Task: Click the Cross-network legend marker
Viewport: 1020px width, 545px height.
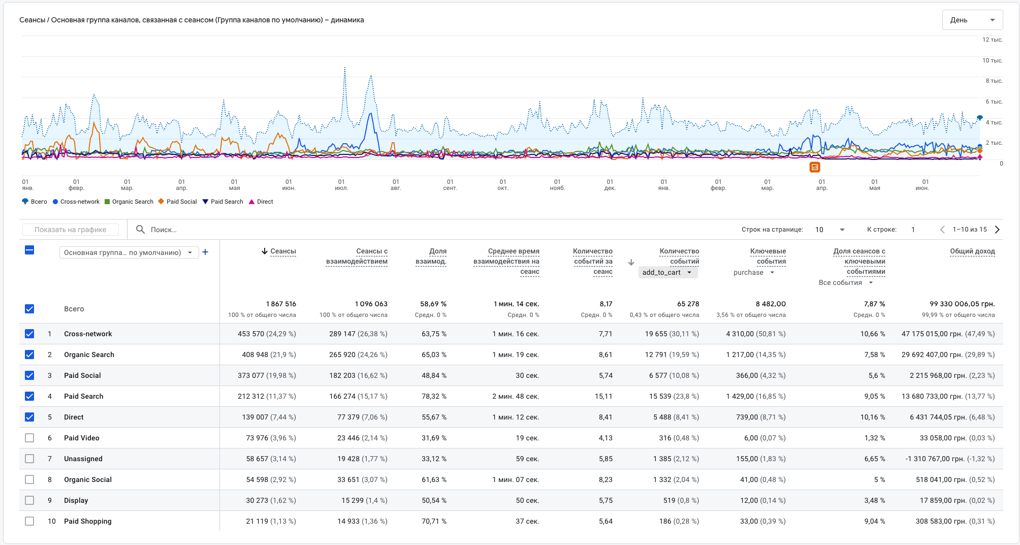Action: tap(55, 202)
